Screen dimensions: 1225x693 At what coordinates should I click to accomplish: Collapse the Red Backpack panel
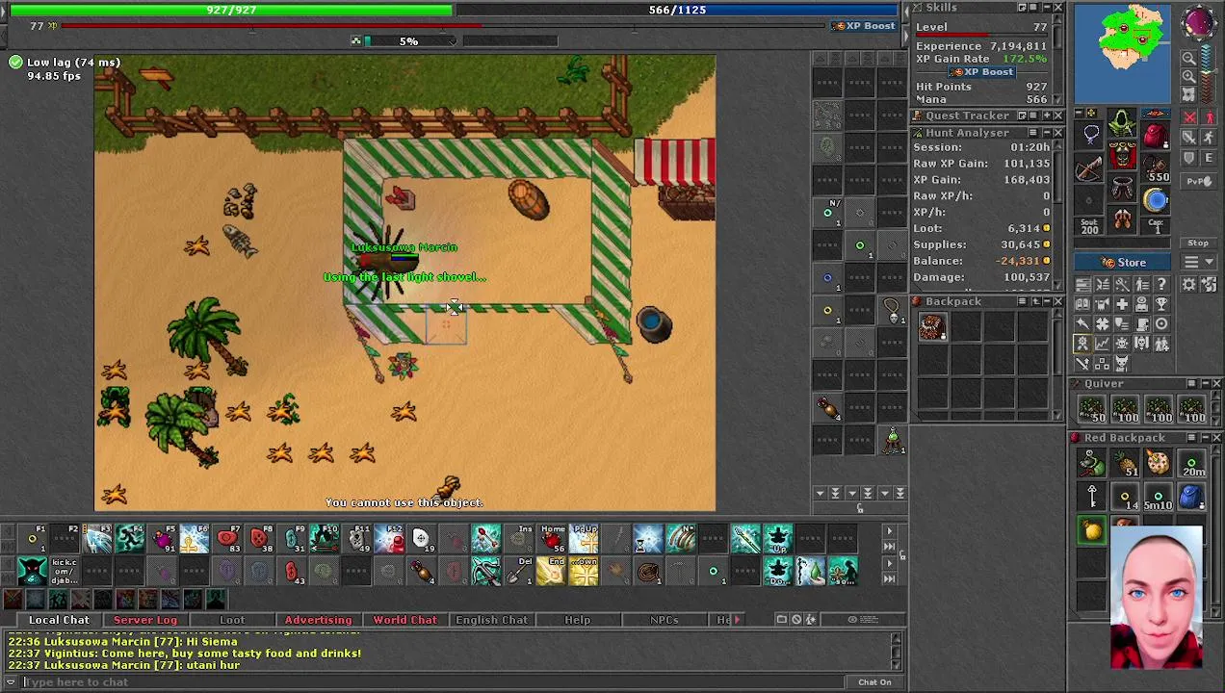click(1203, 438)
